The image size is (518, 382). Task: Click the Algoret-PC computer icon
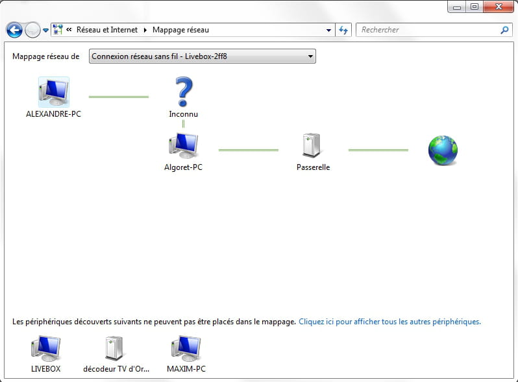pyautogui.click(x=183, y=147)
